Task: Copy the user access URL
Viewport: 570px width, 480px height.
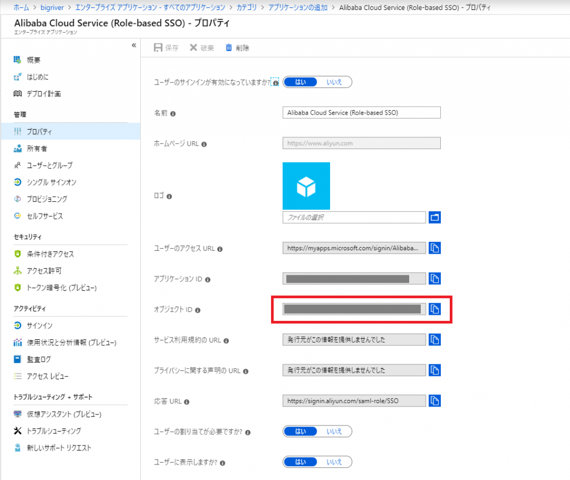Action: [x=435, y=248]
